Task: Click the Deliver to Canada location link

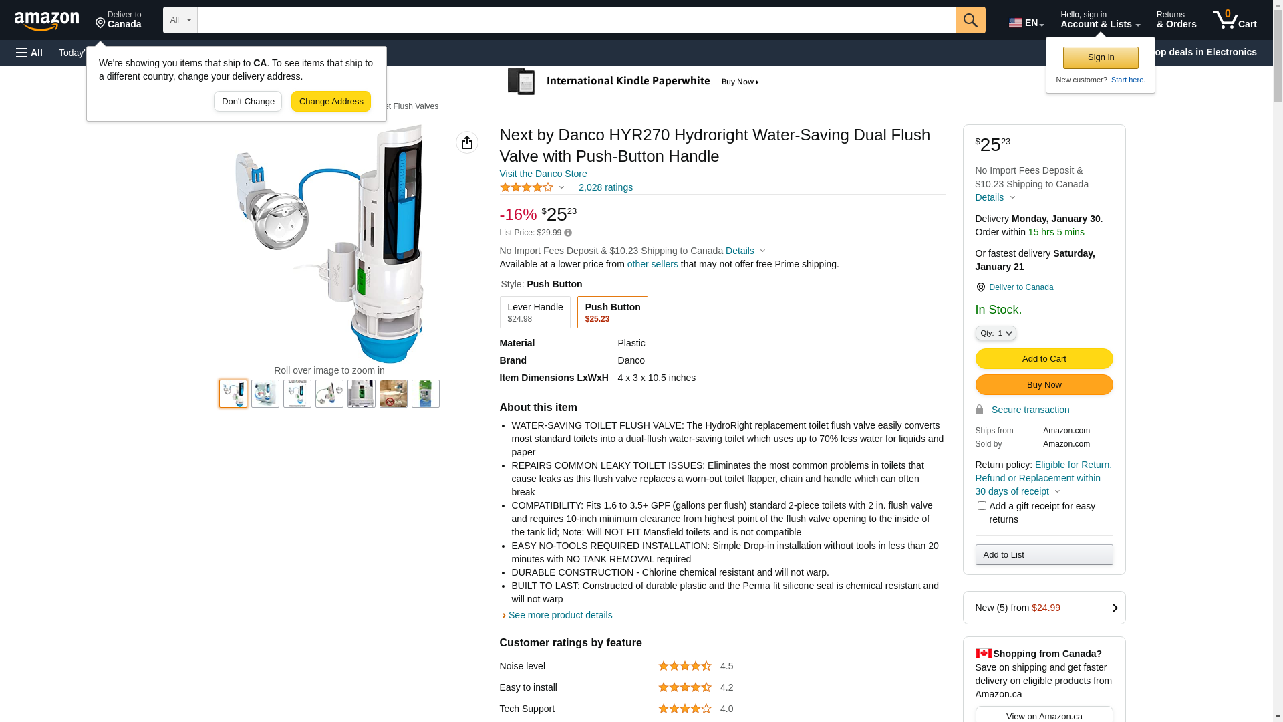Action: click(1020, 287)
